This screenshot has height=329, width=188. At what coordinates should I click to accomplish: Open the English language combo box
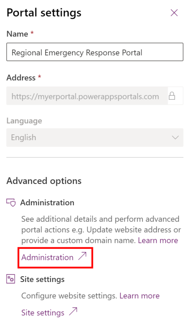click(x=95, y=137)
